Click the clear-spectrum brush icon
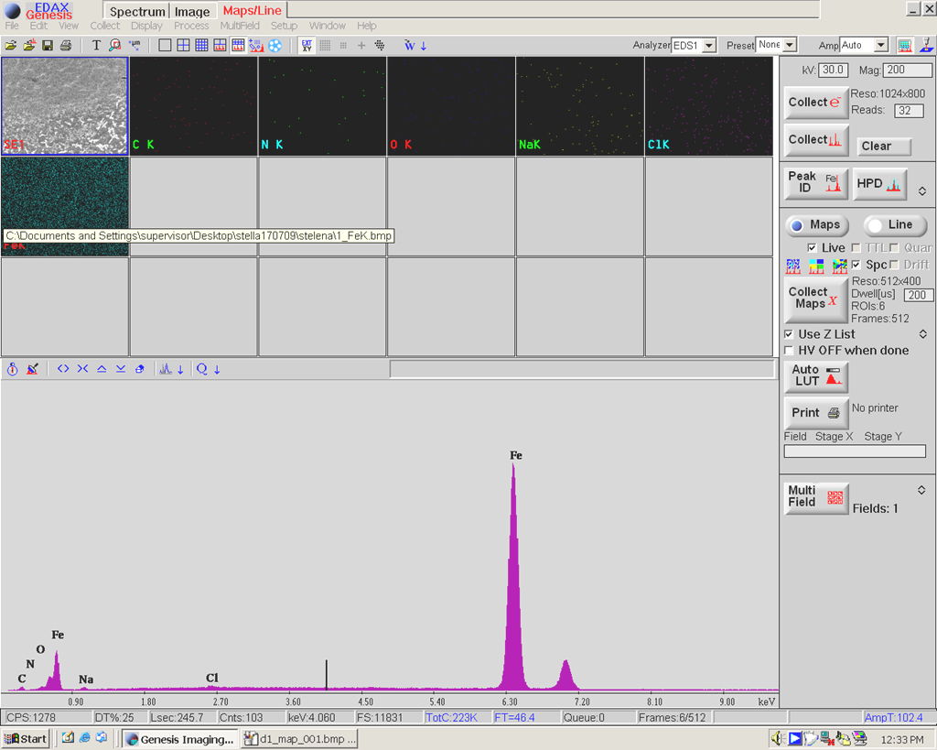Screen dimensions: 937x750 pos(32,369)
